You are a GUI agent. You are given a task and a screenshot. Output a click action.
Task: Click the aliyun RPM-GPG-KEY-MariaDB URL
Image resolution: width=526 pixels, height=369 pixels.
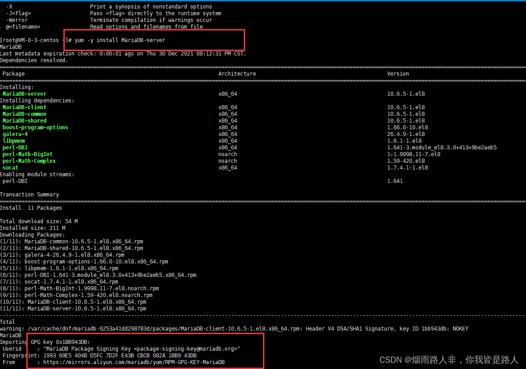[134, 362]
